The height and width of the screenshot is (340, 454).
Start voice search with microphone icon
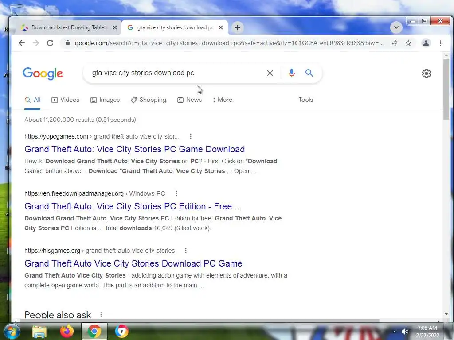292,73
